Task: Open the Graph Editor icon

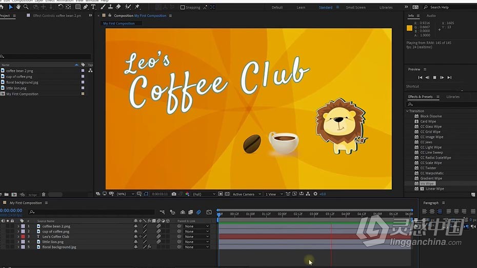Action: pyautogui.click(x=209, y=212)
